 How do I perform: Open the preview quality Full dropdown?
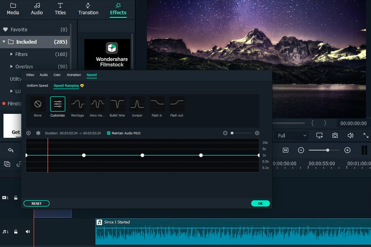[292, 136]
